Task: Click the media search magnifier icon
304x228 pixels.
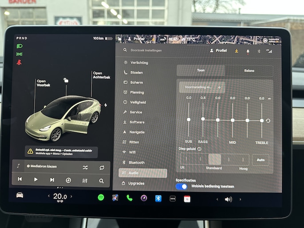Action: tap(102, 181)
